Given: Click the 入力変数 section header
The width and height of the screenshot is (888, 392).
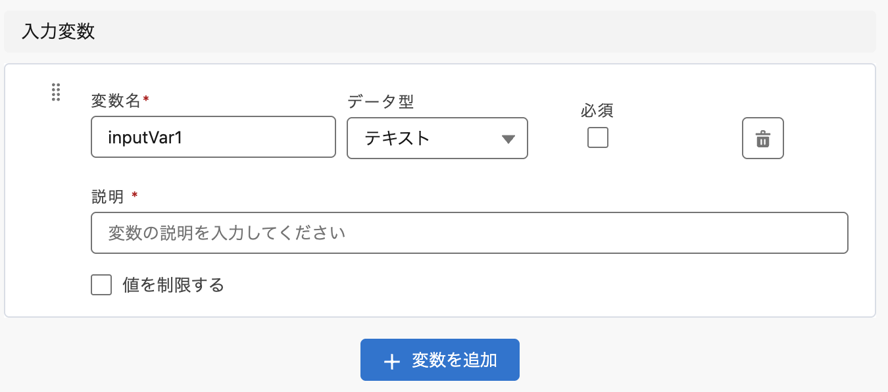Looking at the screenshot, I should (59, 32).
